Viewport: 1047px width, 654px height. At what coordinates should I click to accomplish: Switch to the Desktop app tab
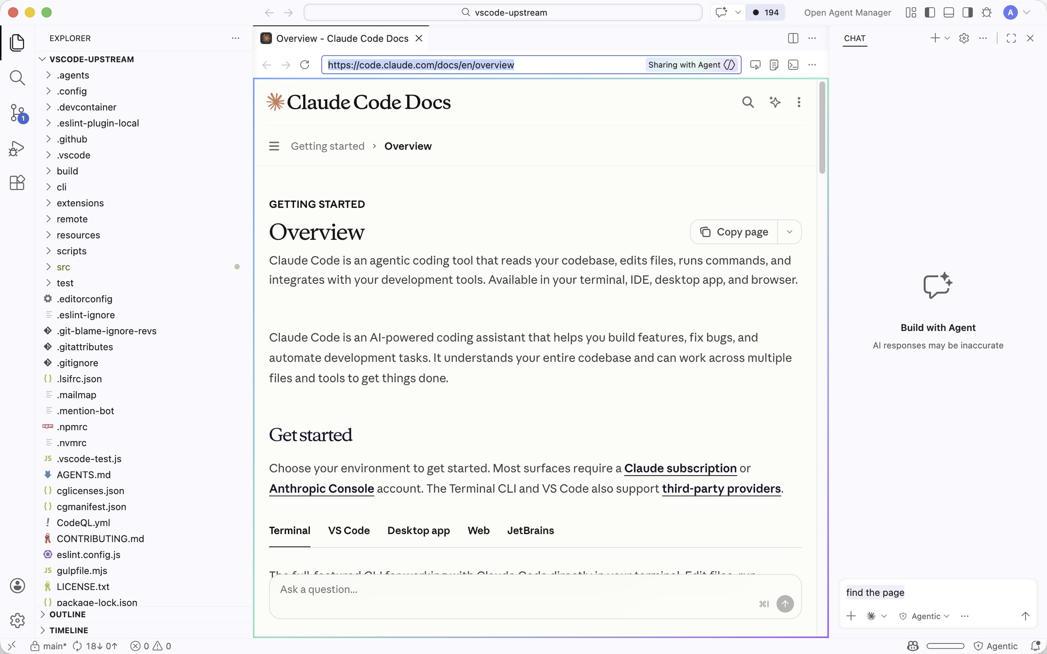(x=418, y=530)
